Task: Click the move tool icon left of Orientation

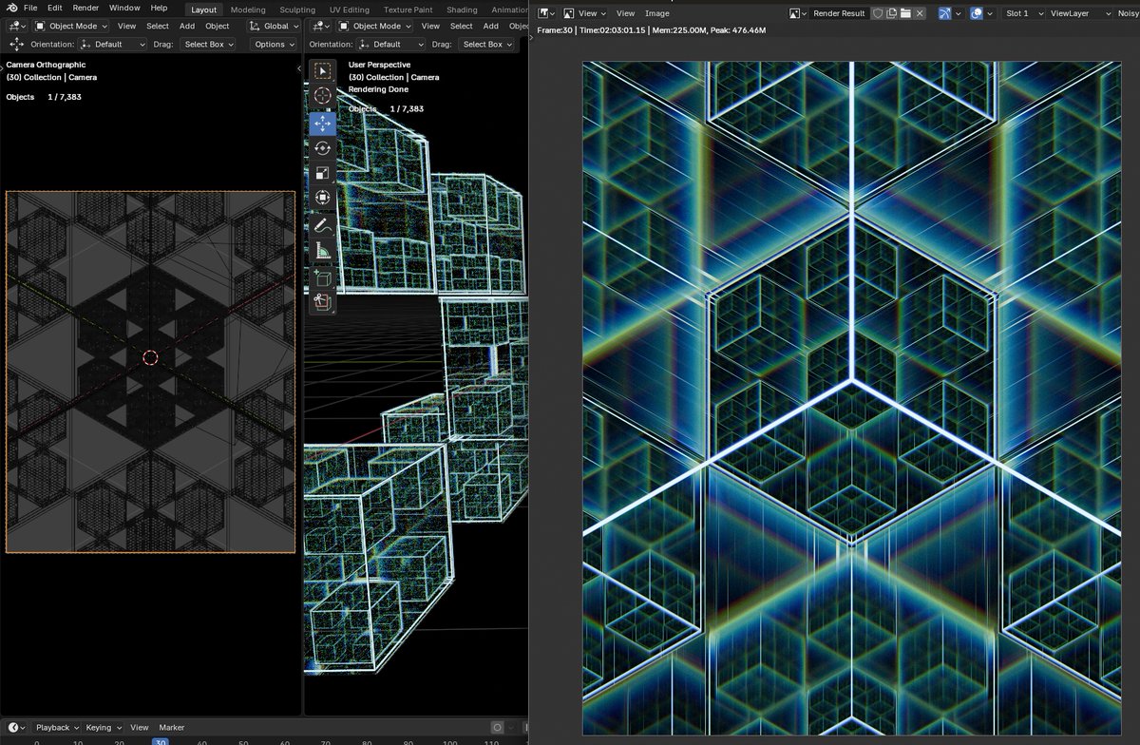Action: coord(16,45)
